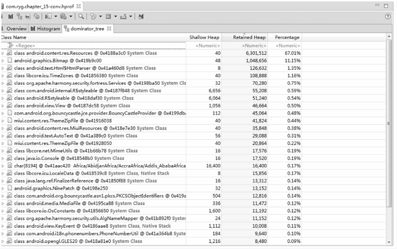Open dominator tree toolbar icon
Image resolution: width=397 pixels, height=249 pixels.
(x=19, y=16)
